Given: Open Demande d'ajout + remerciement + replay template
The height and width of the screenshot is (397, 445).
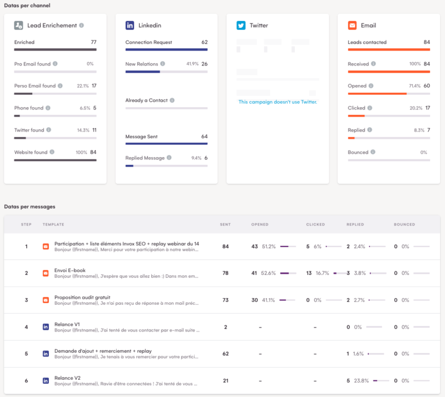Looking at the screenshot, I should click(103, 351).
